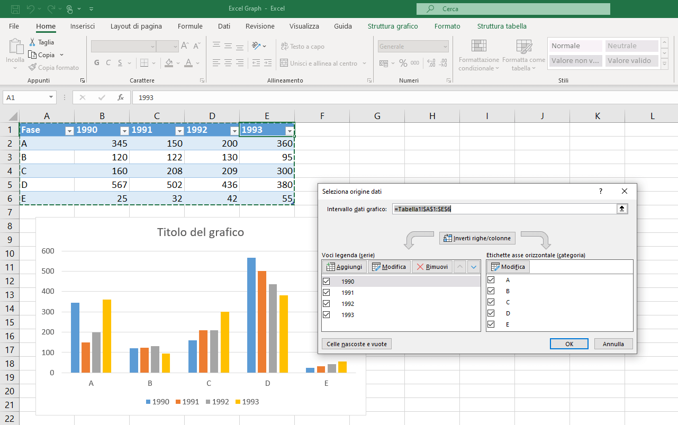Viewport: 678px width, 425px height.
Task: Click Annulla in the dialog
Action: (x=613, y=344)
